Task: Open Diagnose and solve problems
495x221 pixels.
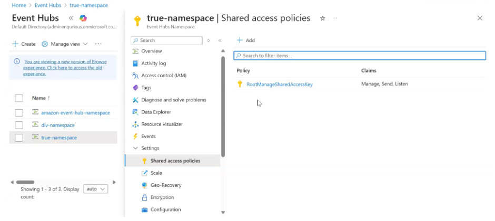Action: (x=173, y=100)
